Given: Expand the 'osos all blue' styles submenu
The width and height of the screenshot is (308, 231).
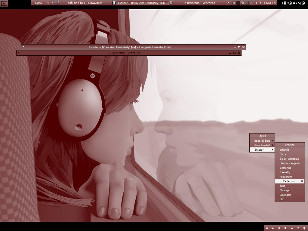Looking at the screenshot, I should (x=262, y=141).
